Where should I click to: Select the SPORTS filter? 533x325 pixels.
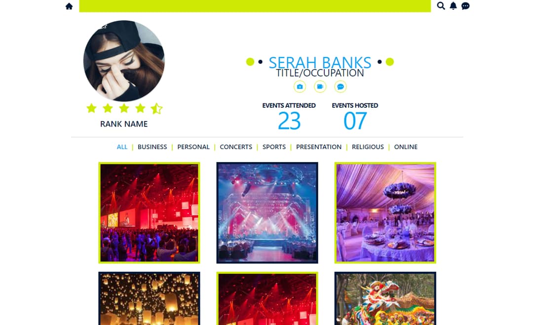pos(274,147)
